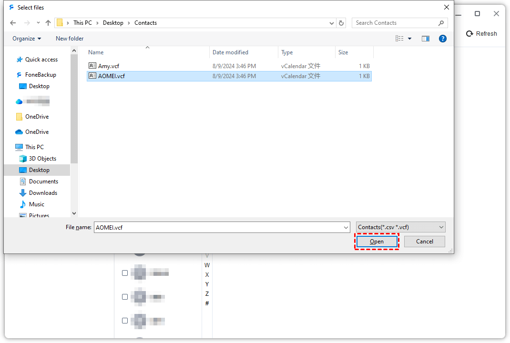Refresh the Contacts folder view
The width and height of the screenshot is (510, 343).
tap(341, 23)
